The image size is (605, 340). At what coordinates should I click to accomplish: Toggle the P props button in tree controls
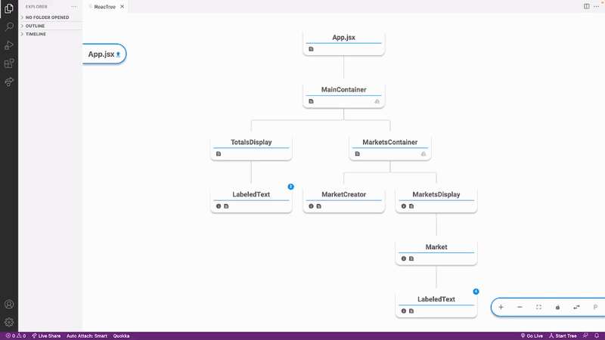[x=595, y=308]
